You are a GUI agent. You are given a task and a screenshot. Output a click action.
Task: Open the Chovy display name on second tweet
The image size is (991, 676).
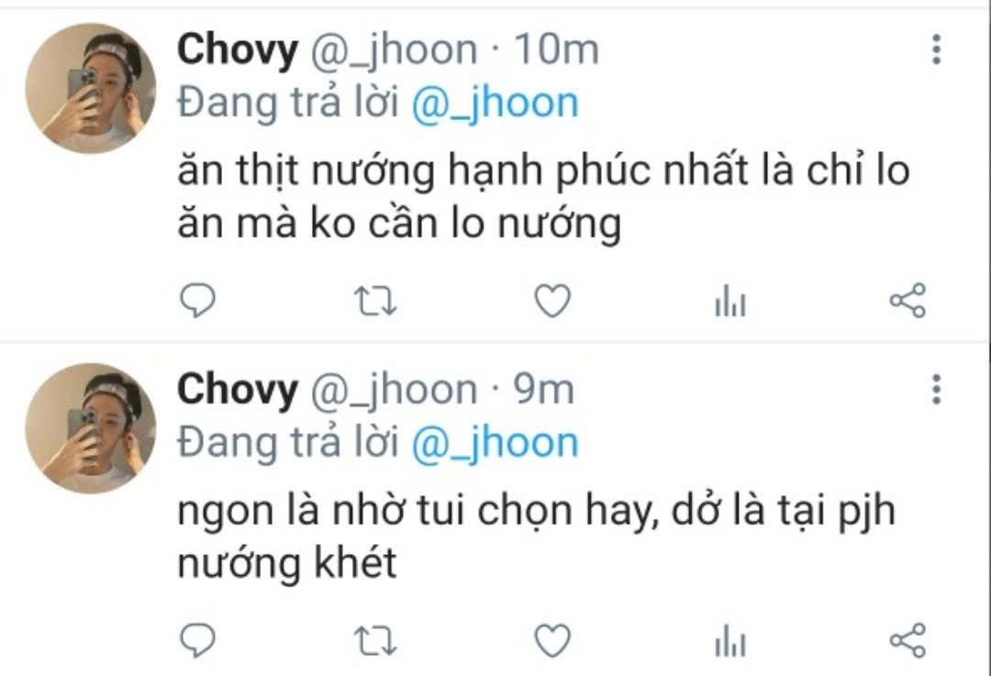tap(238, 391)
